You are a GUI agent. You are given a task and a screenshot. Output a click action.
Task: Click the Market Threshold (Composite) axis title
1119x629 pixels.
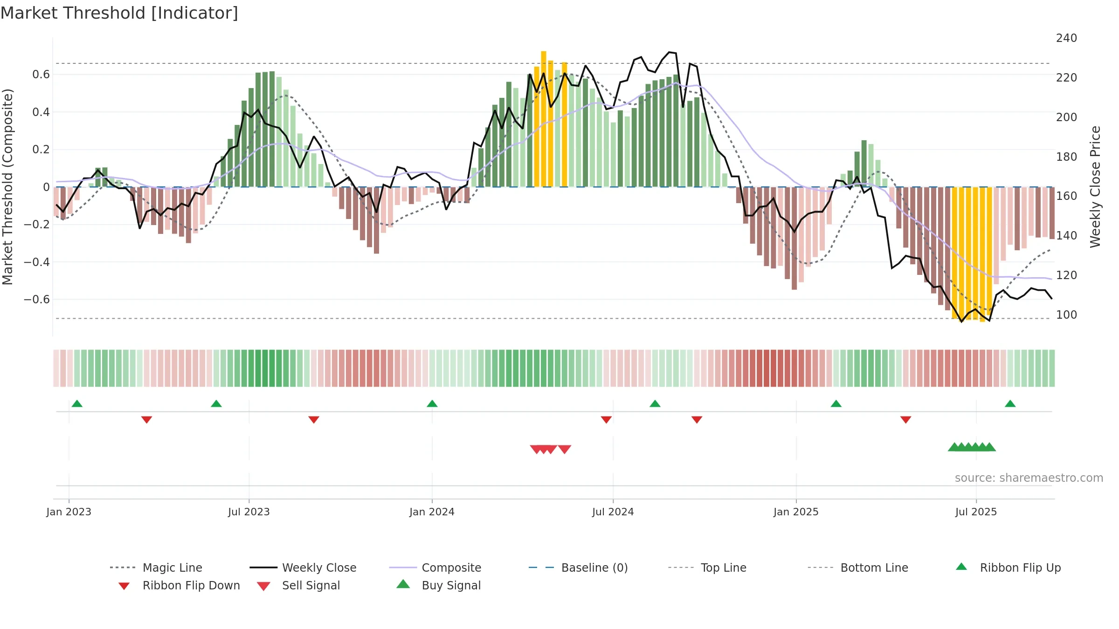click(7, 186)
